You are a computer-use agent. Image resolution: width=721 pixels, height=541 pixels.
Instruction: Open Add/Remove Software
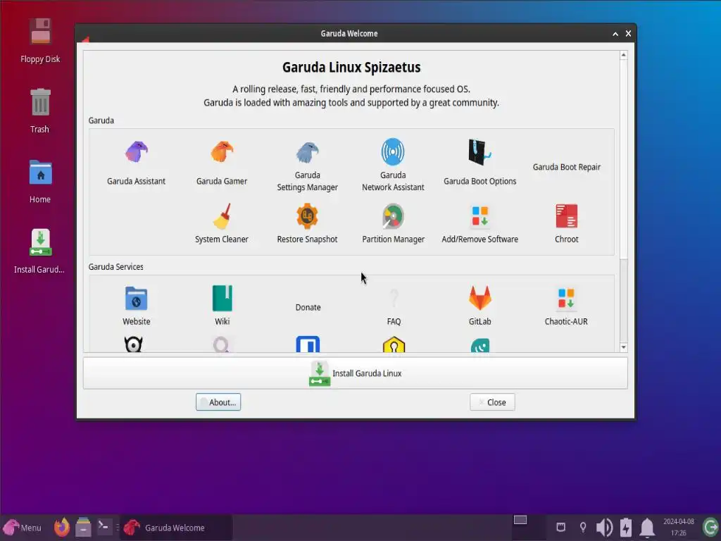(479, 223)
